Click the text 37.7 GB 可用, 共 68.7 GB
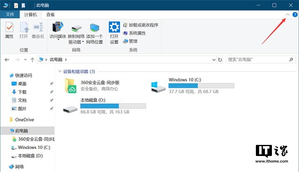Screen dimensions: 299x172 pyautogui.click(x=193, y=92)
